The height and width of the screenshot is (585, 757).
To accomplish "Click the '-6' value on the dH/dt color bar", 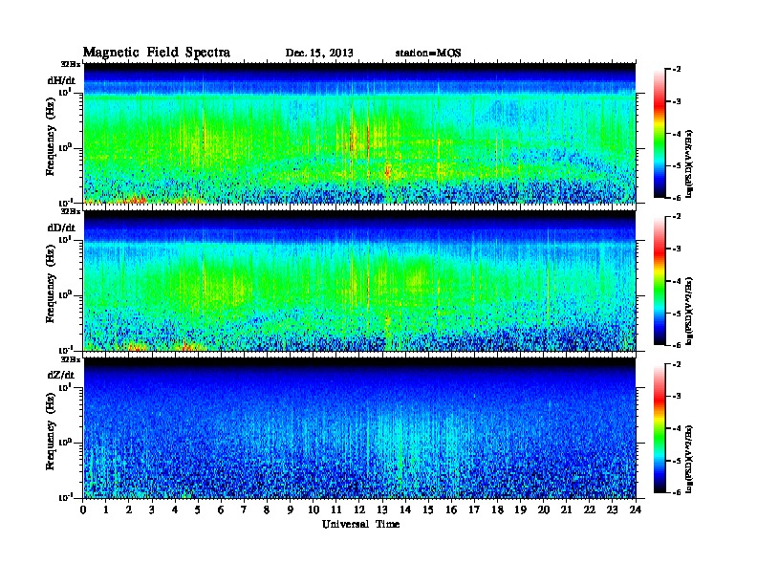I will click(678, 198).
